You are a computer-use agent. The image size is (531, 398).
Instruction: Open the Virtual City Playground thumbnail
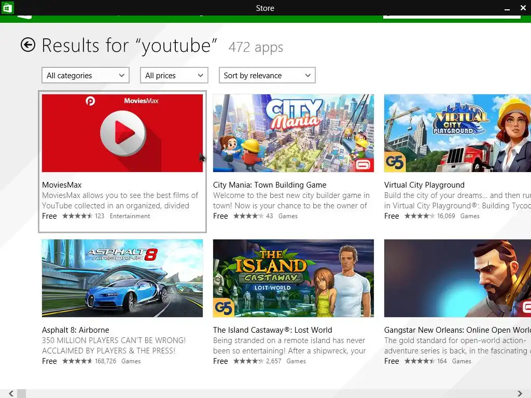tap(457, 133)
